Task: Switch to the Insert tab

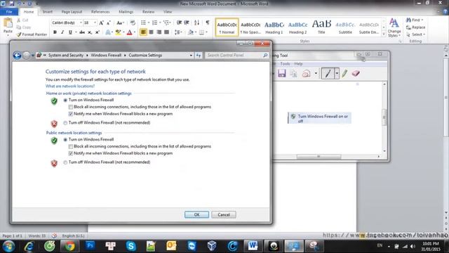Action: point(47,12)
